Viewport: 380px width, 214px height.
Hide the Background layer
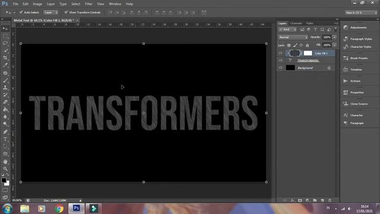pyautogui.click(x=281, y=68)
